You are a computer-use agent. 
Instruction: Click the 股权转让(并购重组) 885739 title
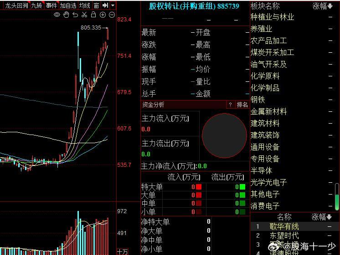pos(194,6)
